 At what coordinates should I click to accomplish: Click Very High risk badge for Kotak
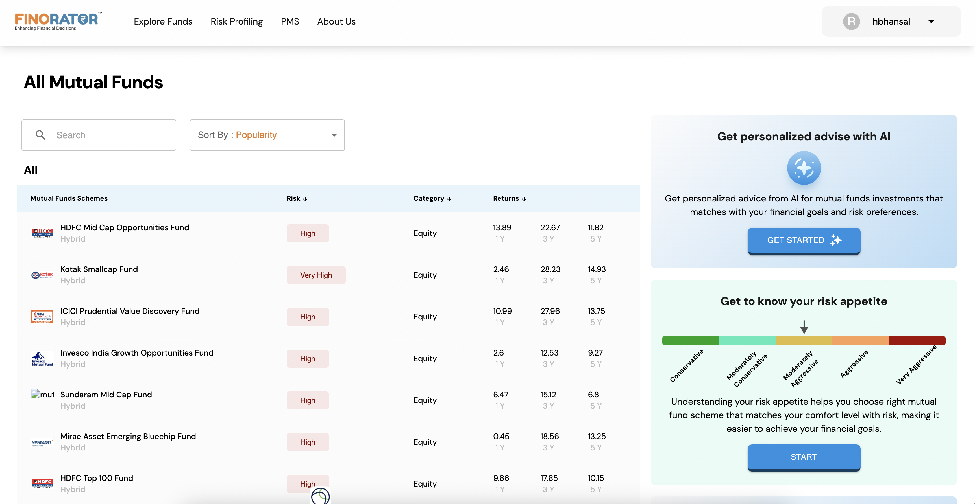tap(316, 275)
